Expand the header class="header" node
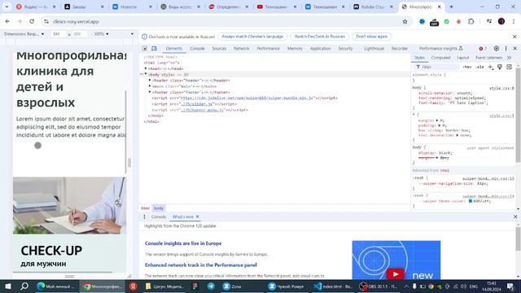The width and height of the screenshot is (521, 293). [x=150, y=81]
